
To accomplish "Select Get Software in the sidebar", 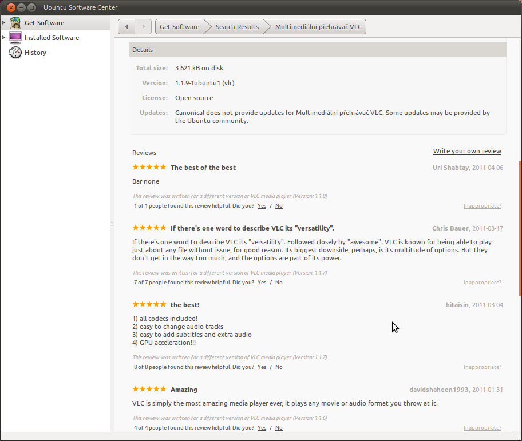I will (44, 23).
